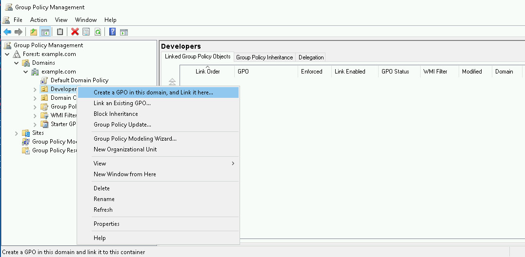Sort by the Link Enabled column header

tap(355, 71)
